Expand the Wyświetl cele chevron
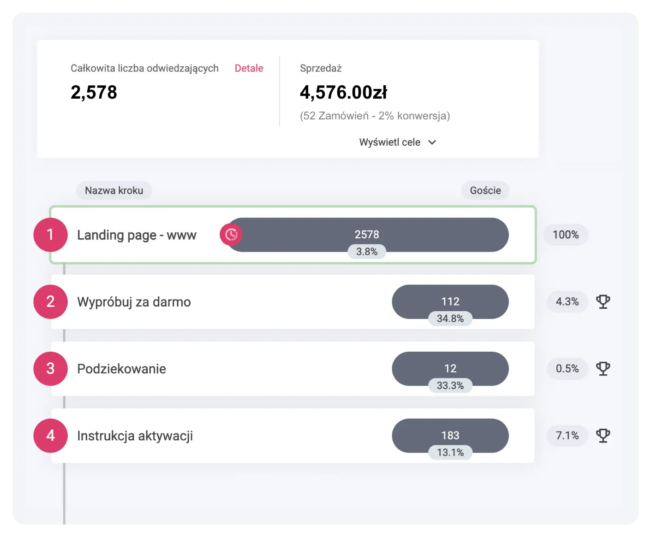651x537 pixels. [432, 142]
